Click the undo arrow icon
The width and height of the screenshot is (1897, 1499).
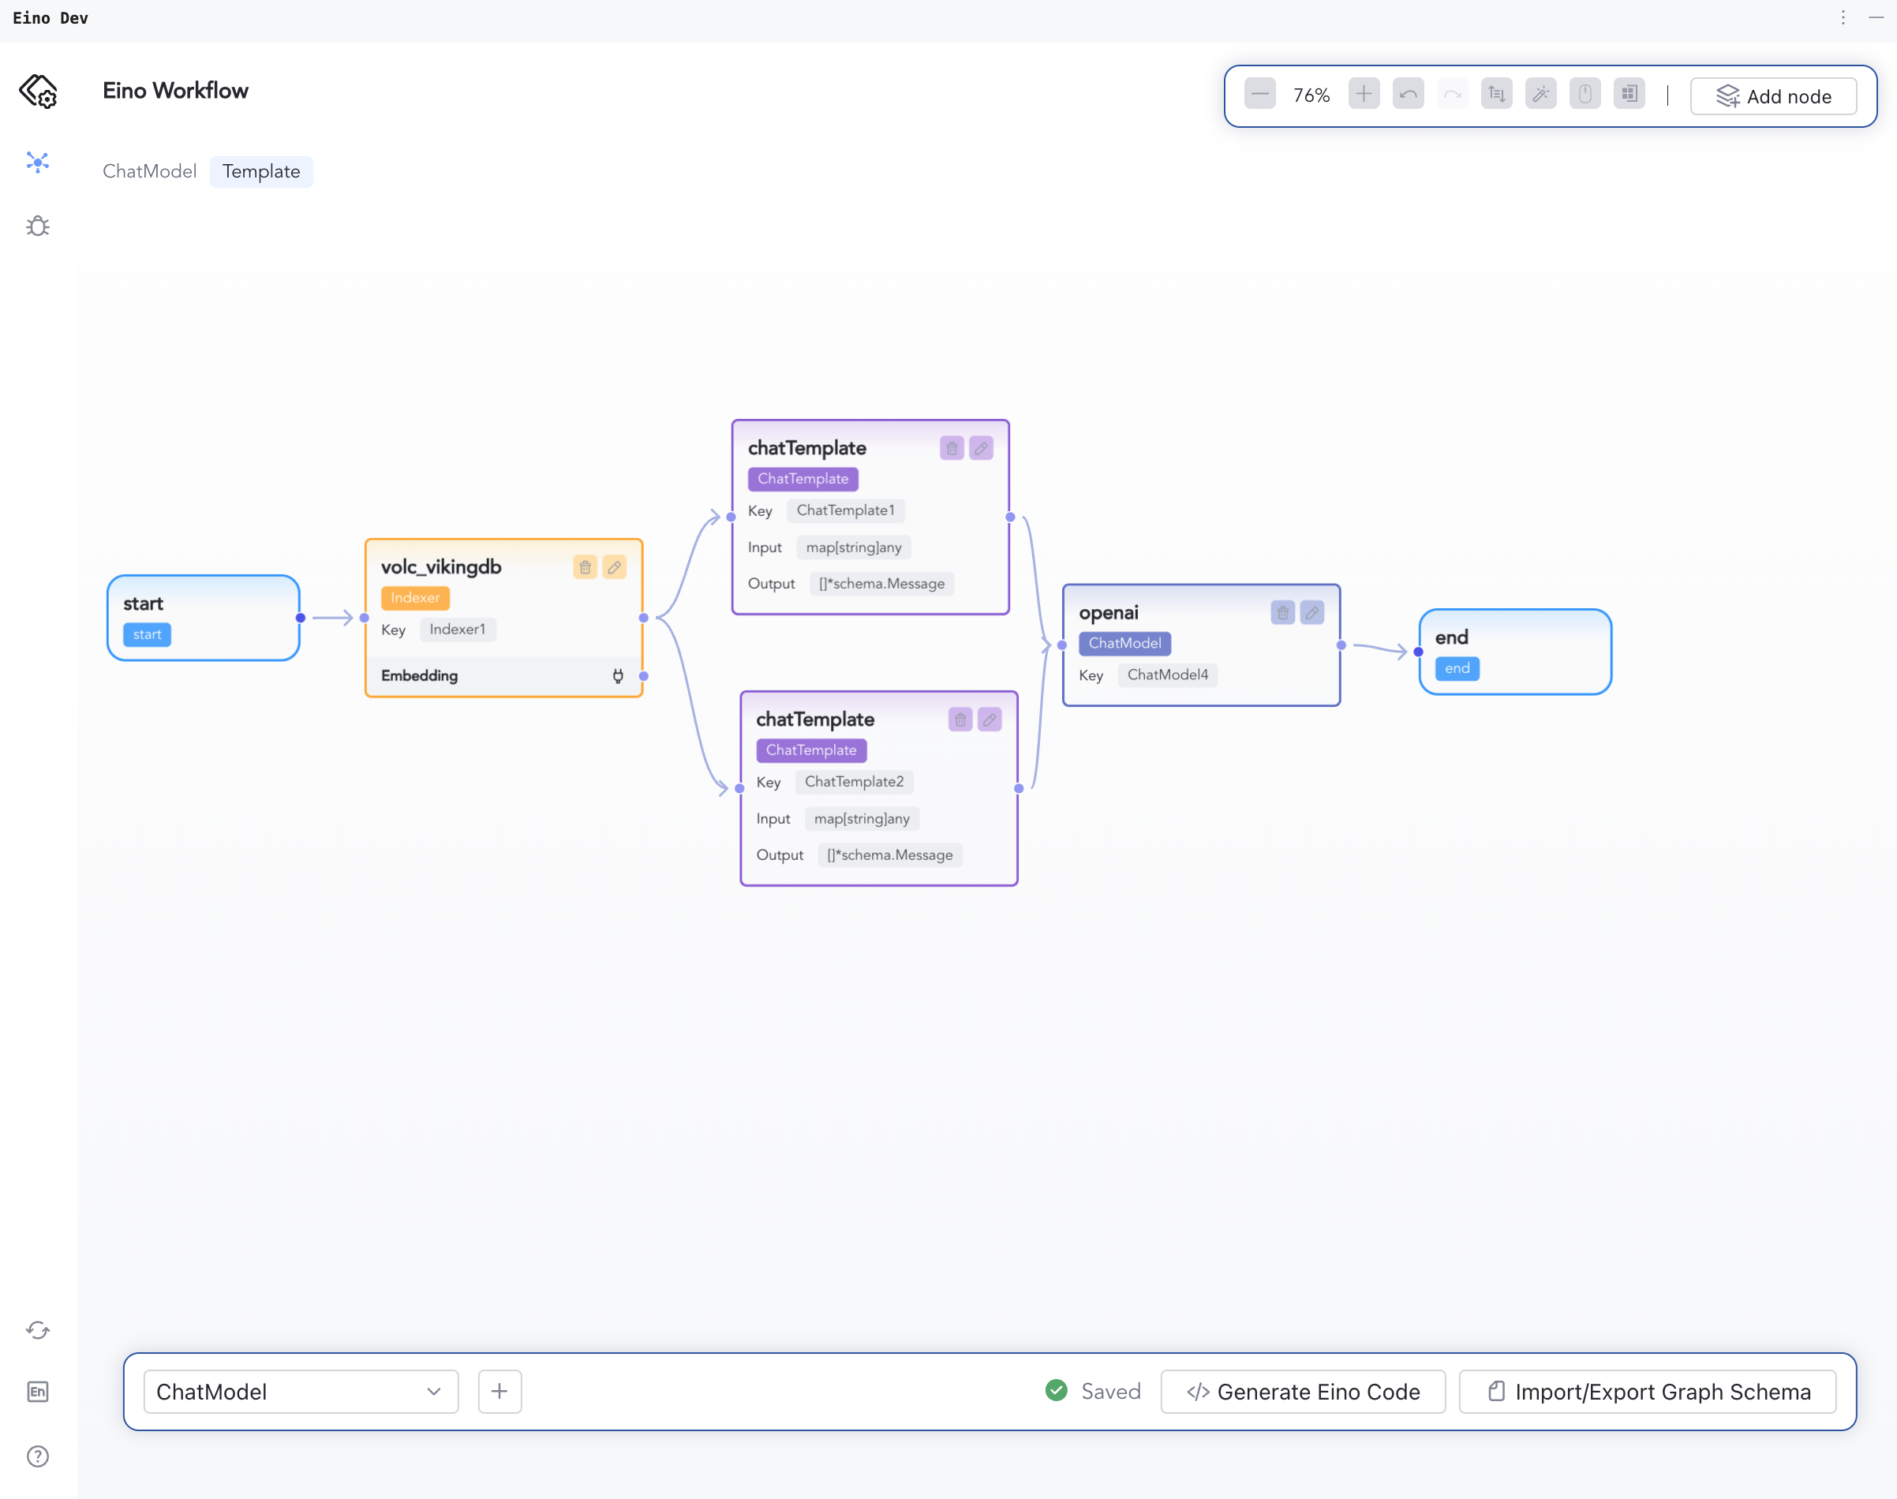coord(1408,94)
